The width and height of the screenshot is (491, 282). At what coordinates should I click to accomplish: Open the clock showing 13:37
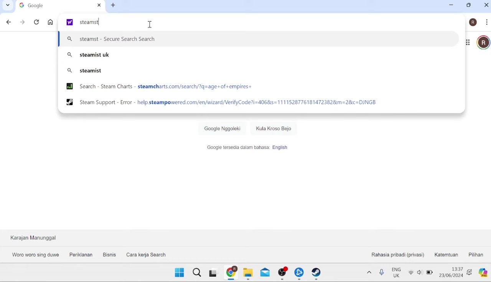pos(451,272)
